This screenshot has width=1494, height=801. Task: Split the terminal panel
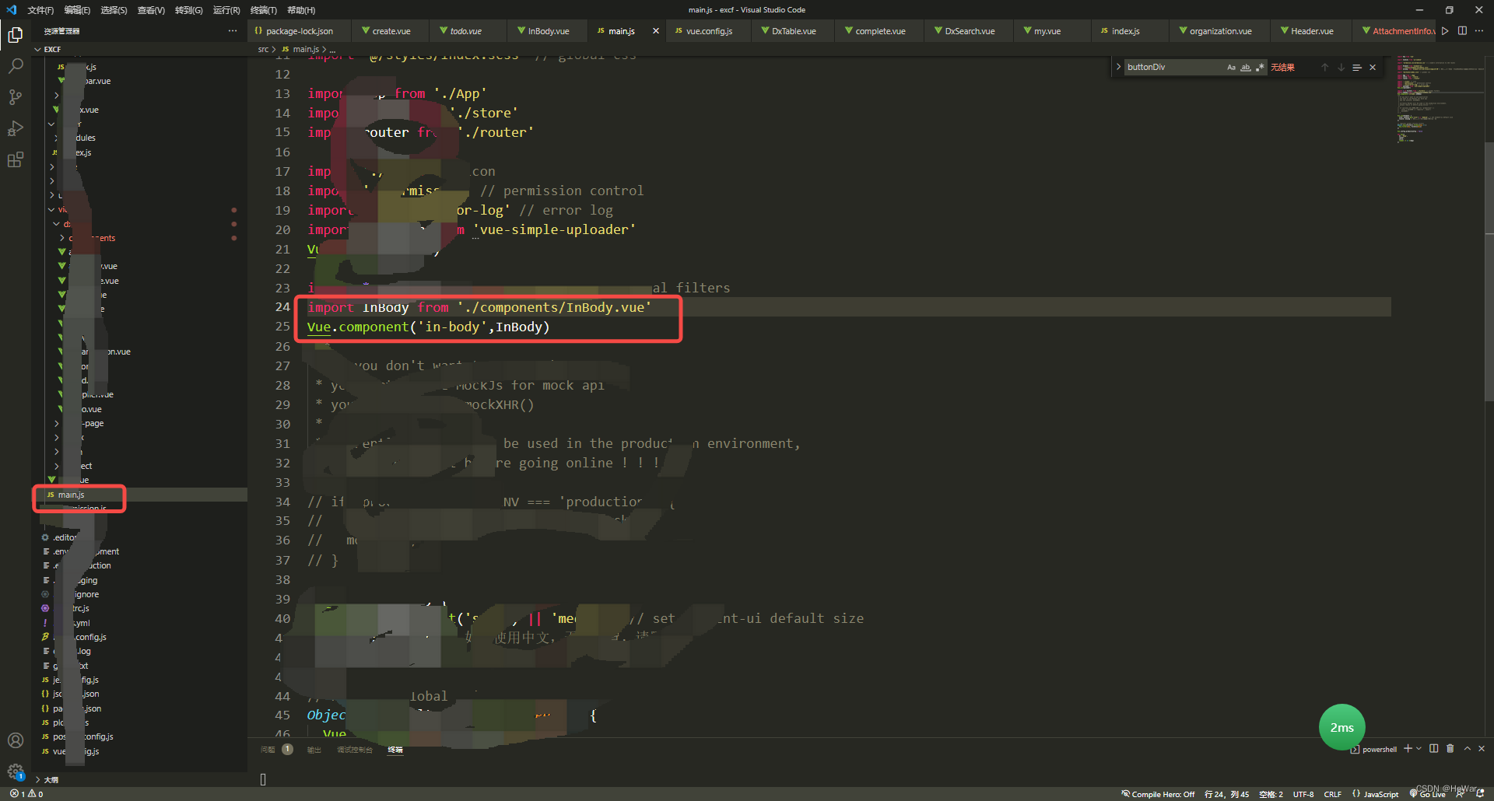pos(1434,749)
